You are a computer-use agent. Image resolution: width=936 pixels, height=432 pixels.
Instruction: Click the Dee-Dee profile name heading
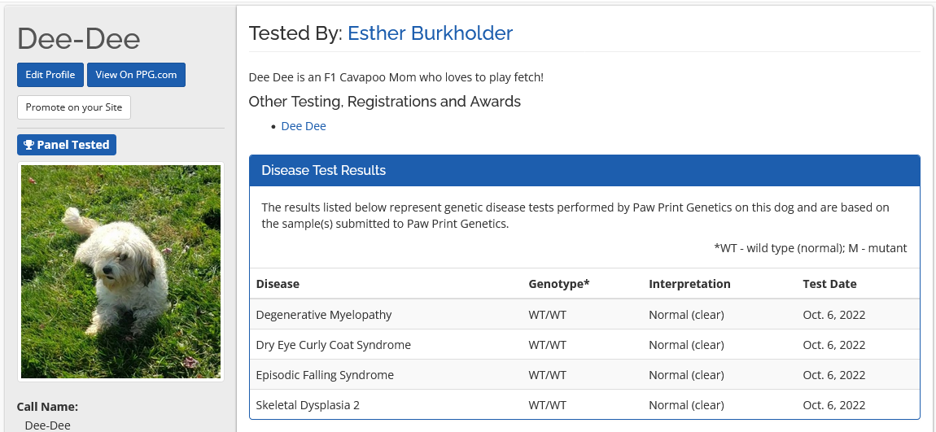tap(78, 38)
